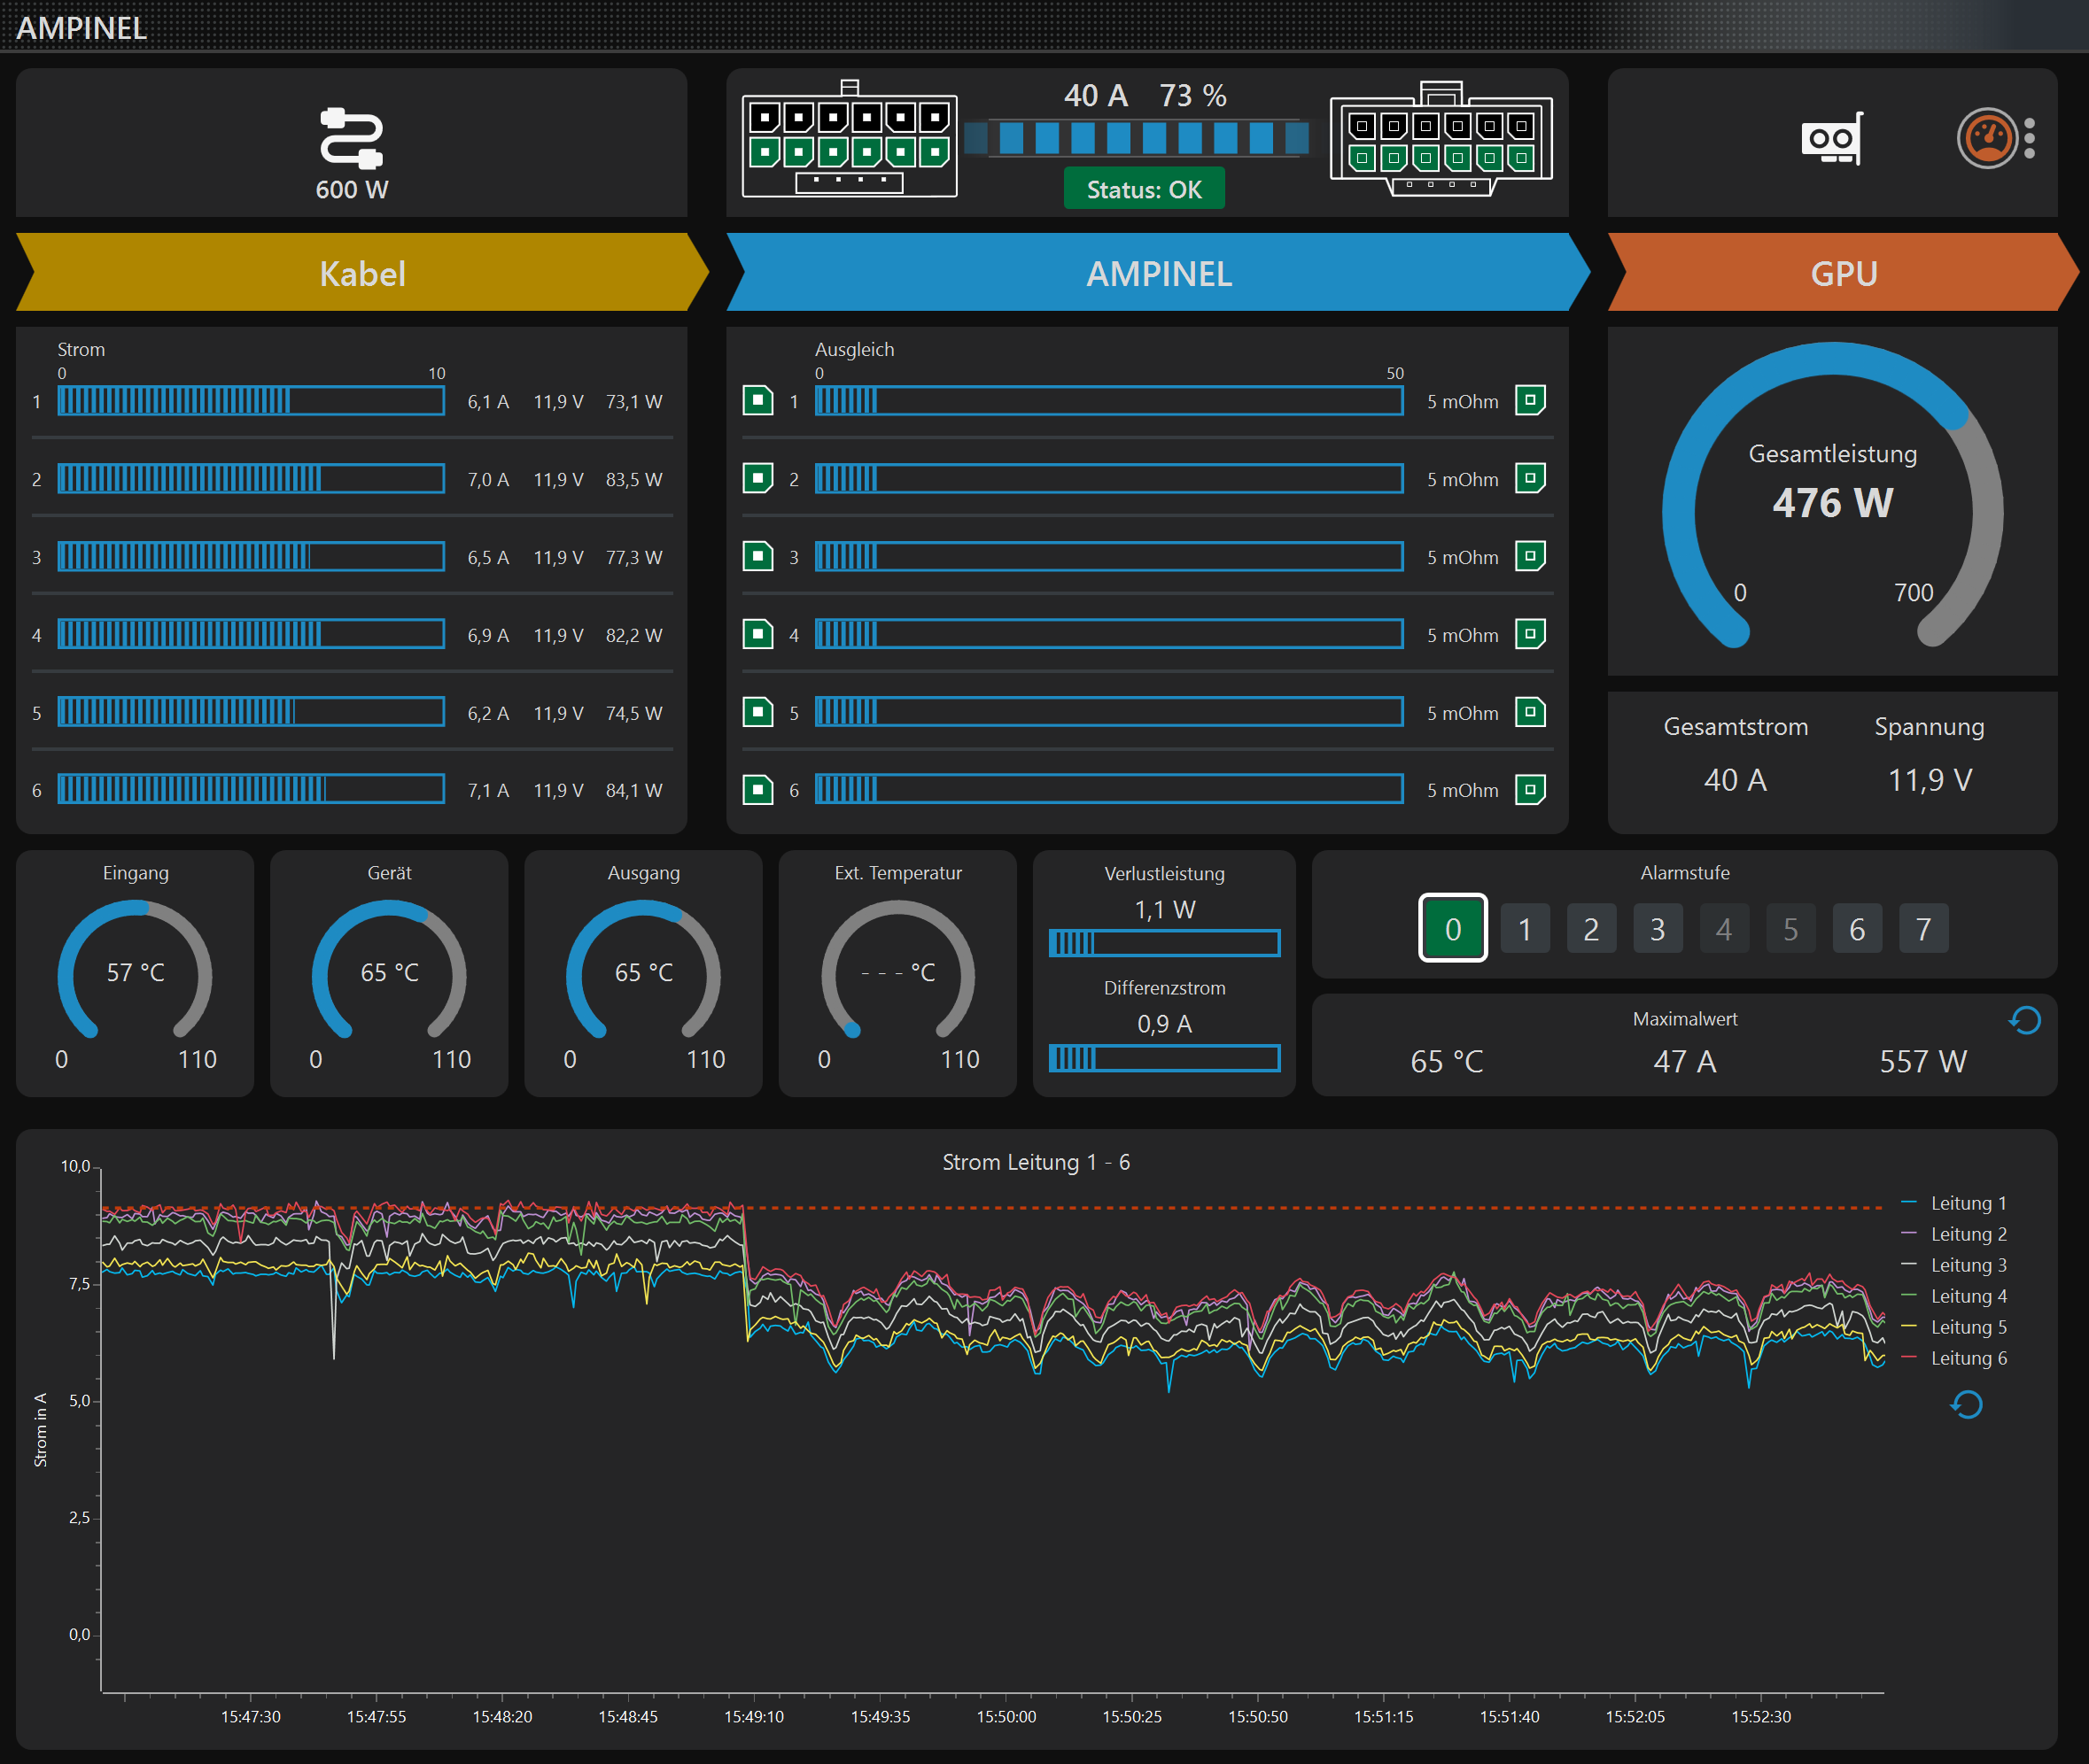Click the Verlustleistung 1,1 W bar
Image resolution: width=2089 pixels, height=1764 pixels.
pyautogui.click(x=1165, y=943)
